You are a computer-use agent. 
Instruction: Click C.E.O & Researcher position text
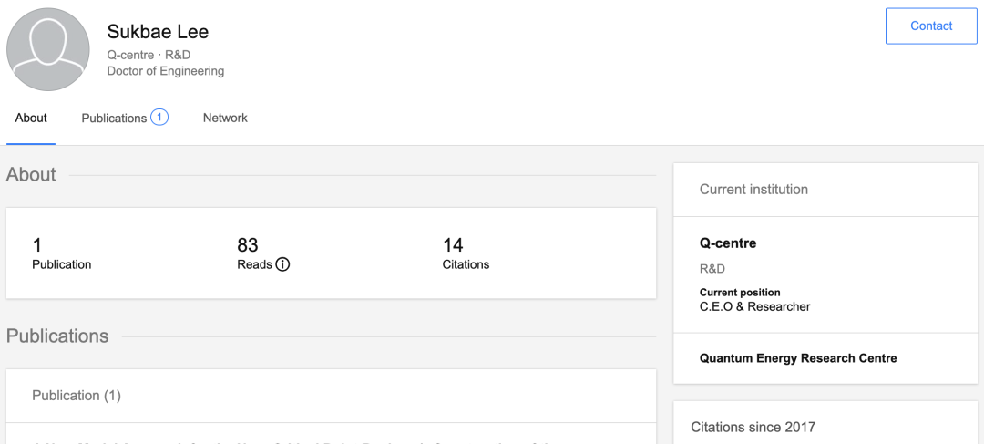(754, 306)
